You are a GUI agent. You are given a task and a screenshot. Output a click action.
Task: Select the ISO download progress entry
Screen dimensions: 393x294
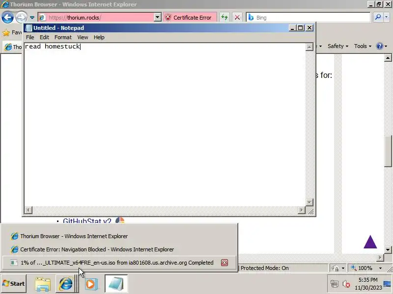tap(119, 263)
